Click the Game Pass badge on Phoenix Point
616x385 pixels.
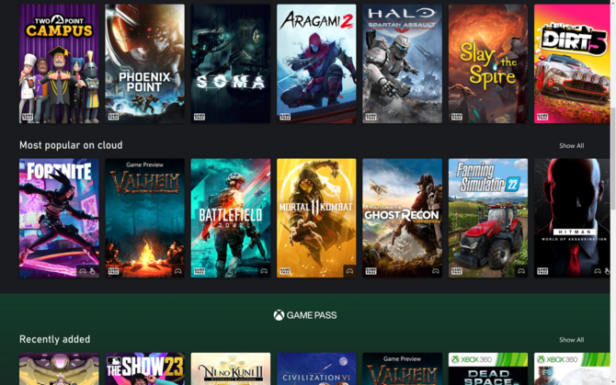[113, 117]
